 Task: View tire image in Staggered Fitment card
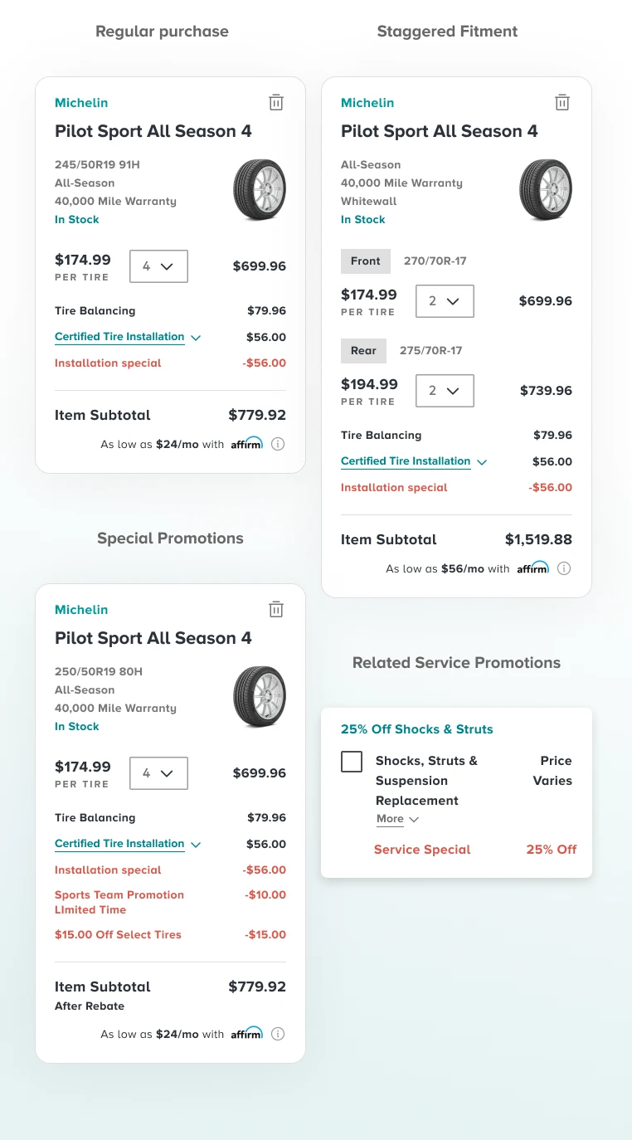[546, 190]
